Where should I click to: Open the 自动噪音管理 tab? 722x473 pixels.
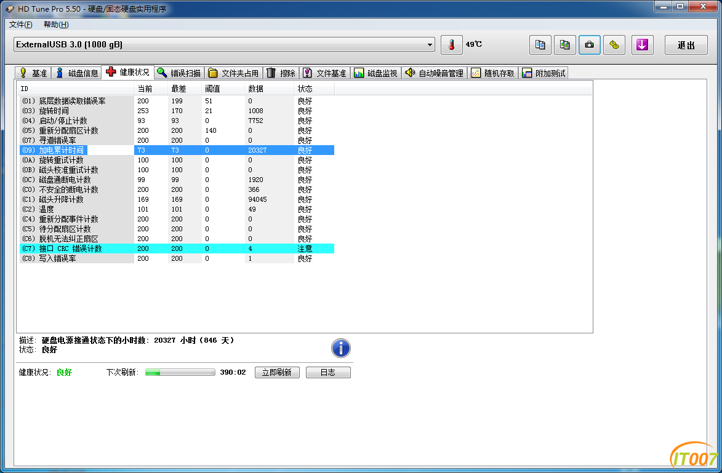click(x=435, y=73)
